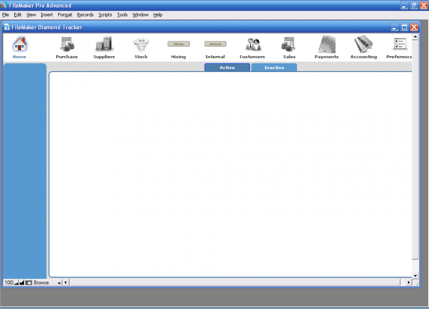Click the horizontal scrollbar left arrow
The height and width of the screenshot is (309, 429).
[65, 282]
